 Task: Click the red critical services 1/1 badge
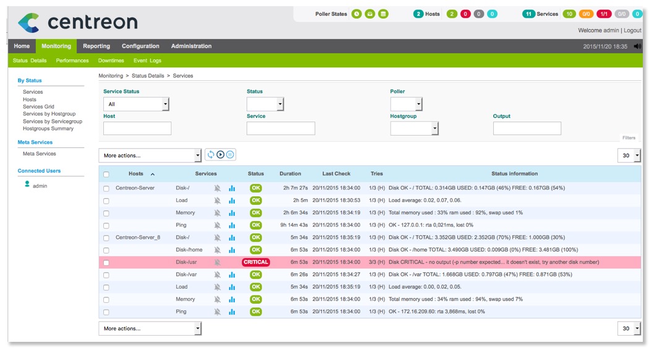tap(604, 14)
